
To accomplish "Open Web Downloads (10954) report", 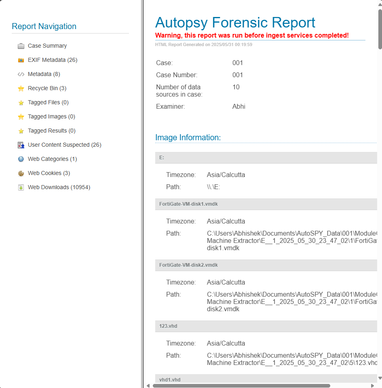I will click(59, 187).
